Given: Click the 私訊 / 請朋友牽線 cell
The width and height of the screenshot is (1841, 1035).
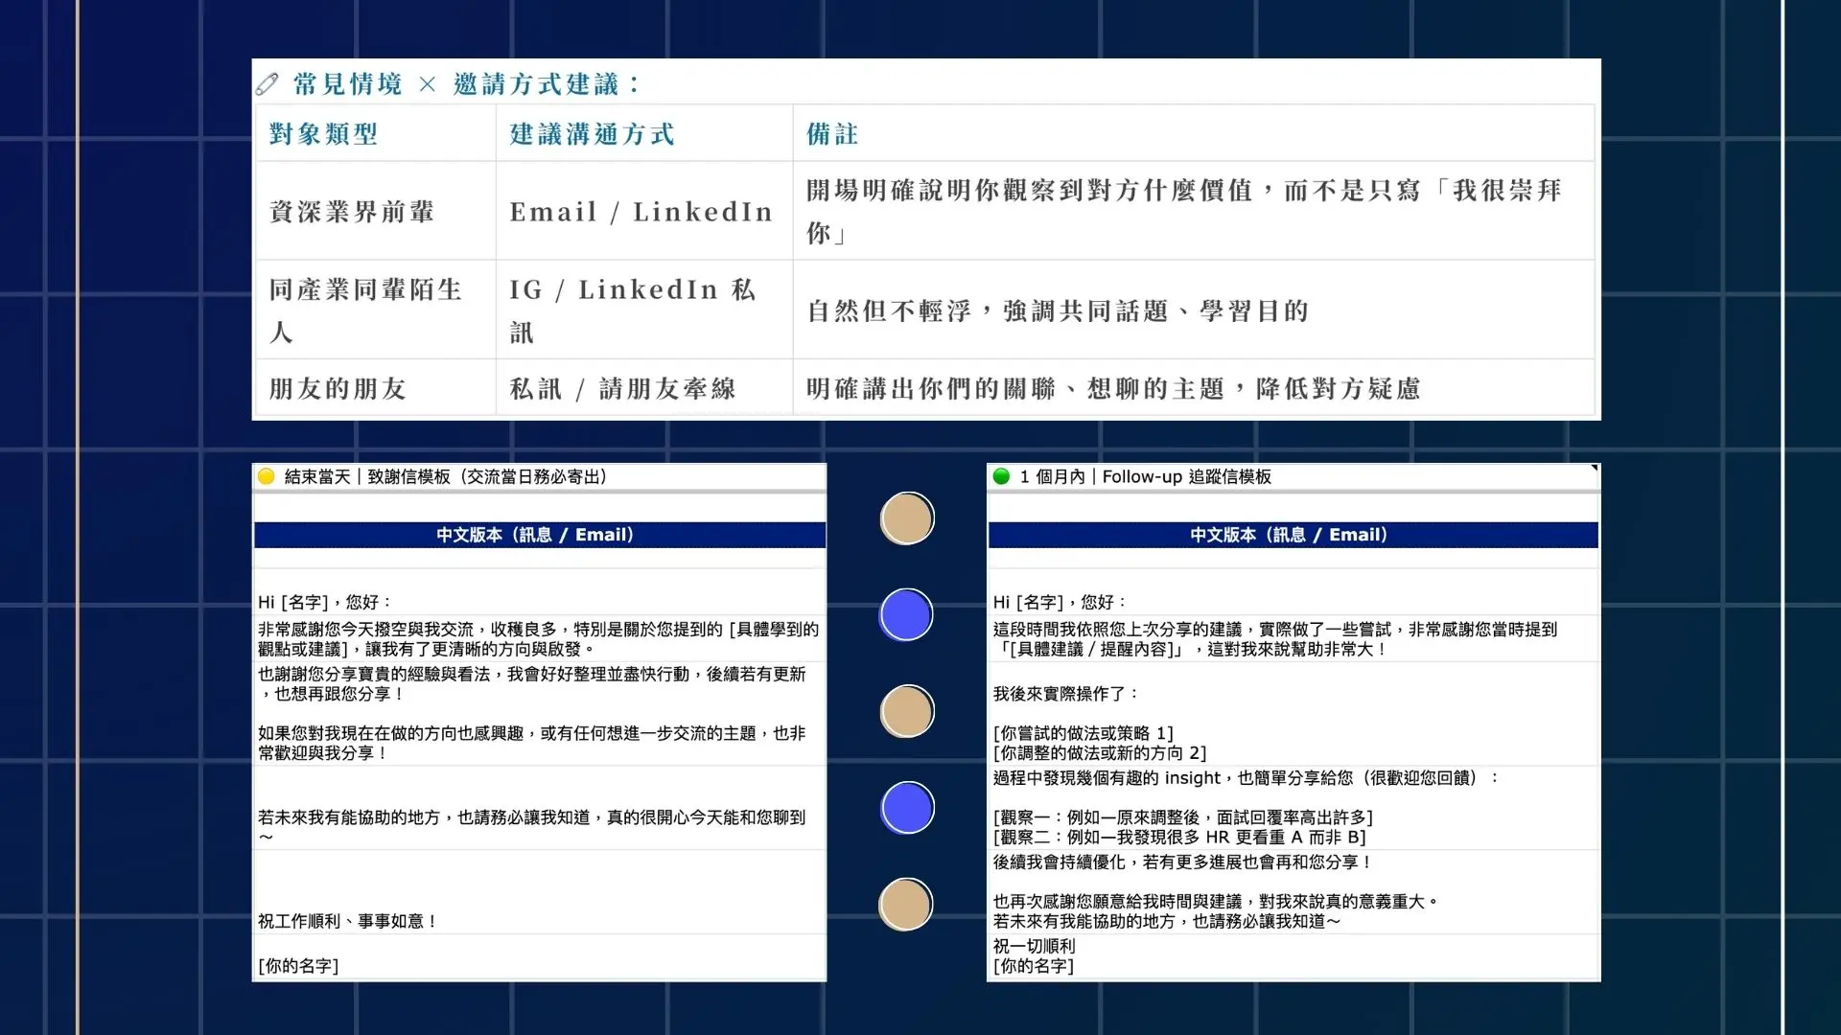Looking at the screenshot, I should point(623,388).
